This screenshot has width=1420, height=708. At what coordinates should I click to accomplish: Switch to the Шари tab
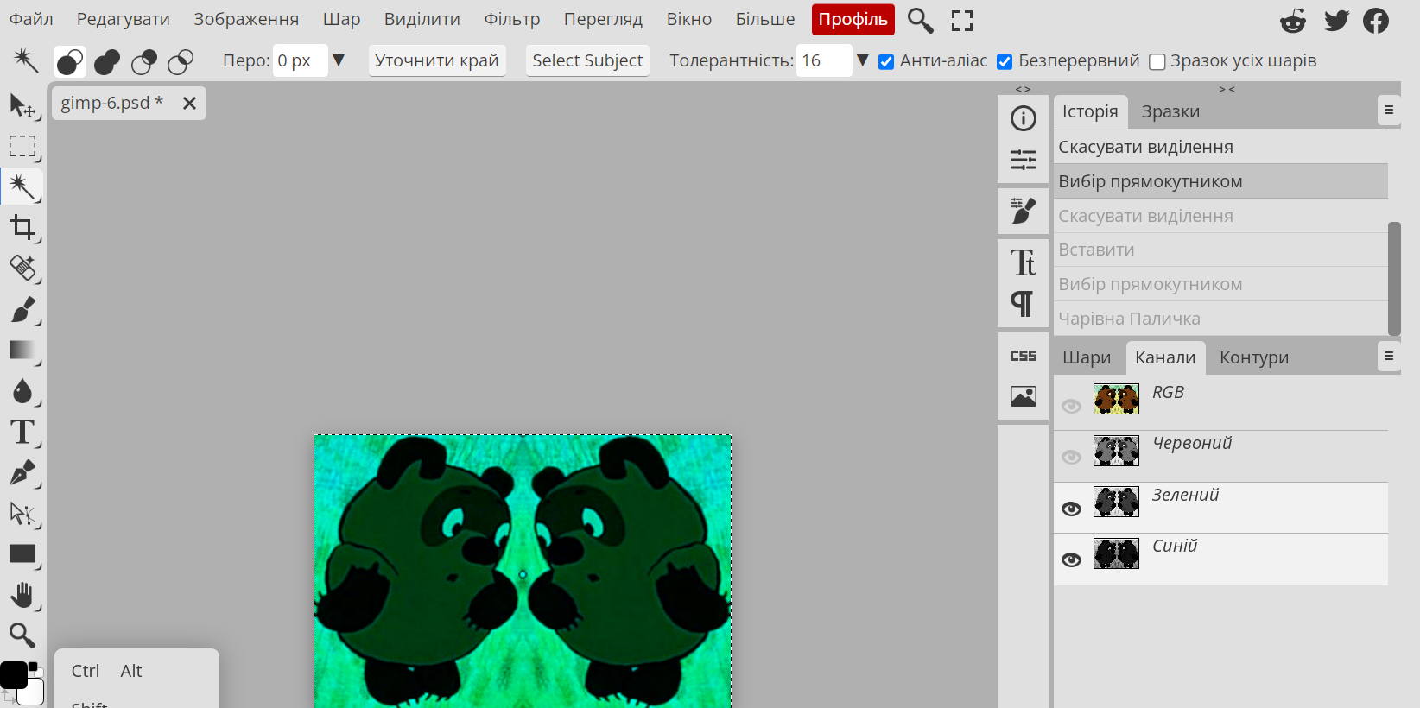[x=1087, y=357]
